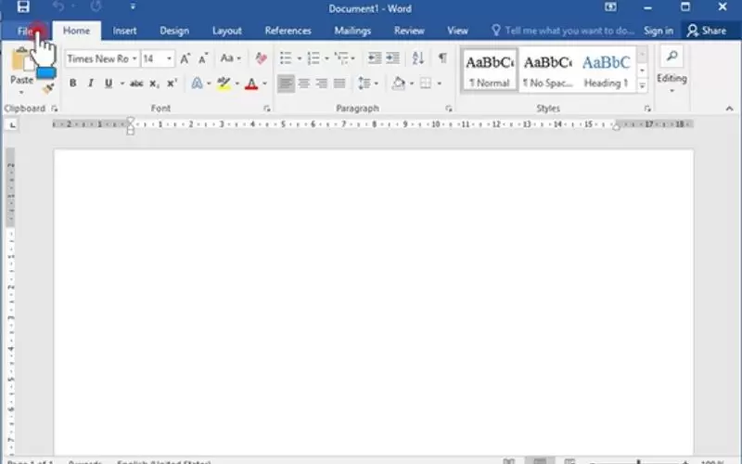The image size is (742, 464).
Task: Open the Change Case Aa menu
Action: [x=231, y=58]
